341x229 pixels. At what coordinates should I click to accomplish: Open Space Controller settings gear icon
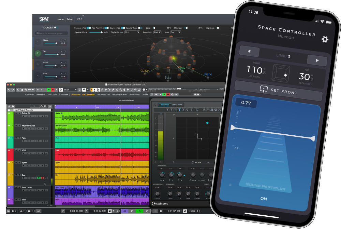325,39
